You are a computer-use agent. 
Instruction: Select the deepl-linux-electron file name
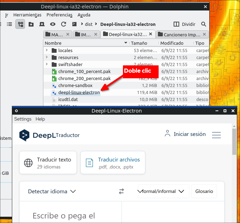click(79, 93)
